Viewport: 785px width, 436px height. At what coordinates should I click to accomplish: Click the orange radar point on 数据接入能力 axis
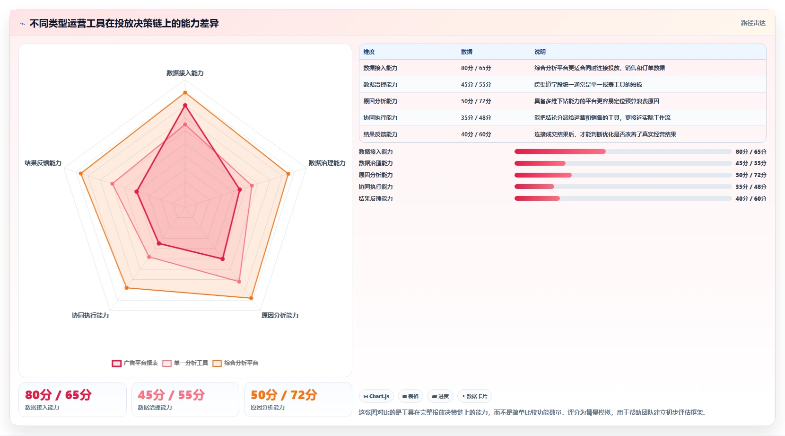pyautogui.click(x=185, y=93)
